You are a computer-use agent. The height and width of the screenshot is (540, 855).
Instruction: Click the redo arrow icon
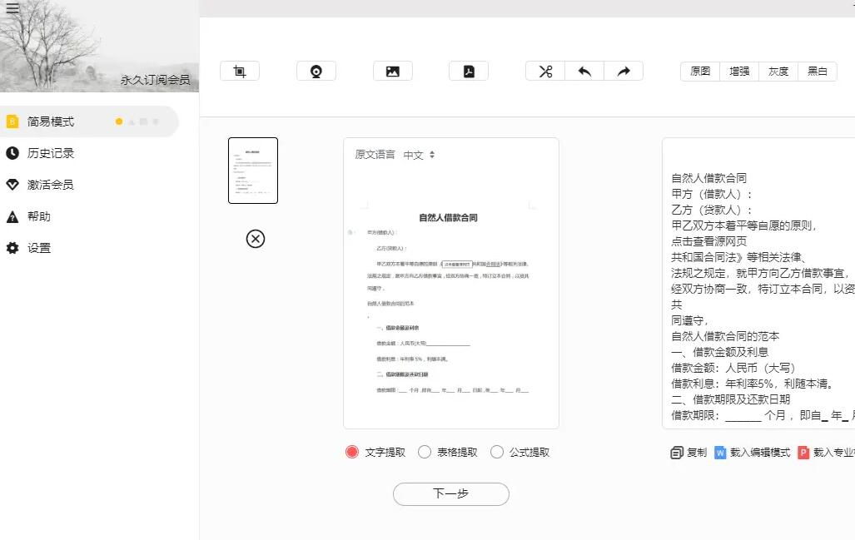coord(623,71)
